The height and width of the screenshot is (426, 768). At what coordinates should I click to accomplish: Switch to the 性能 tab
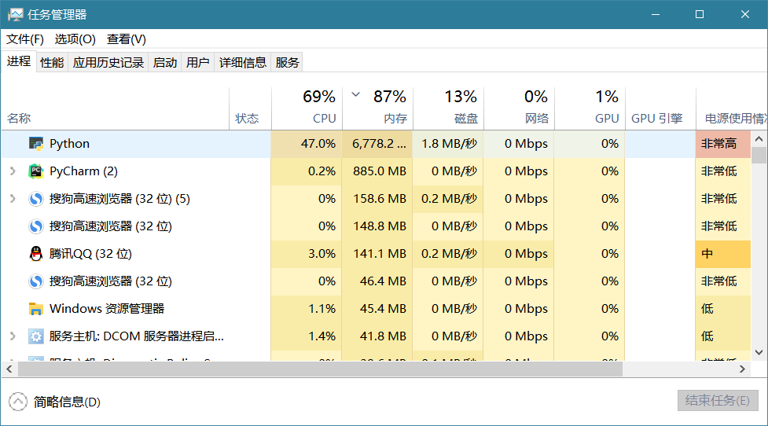pos(52,63)
